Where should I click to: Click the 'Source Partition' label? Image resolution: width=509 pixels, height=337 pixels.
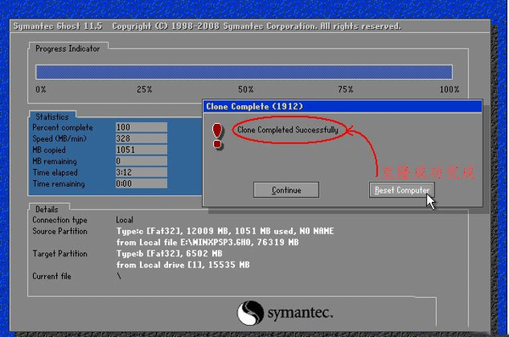point(59,231)
